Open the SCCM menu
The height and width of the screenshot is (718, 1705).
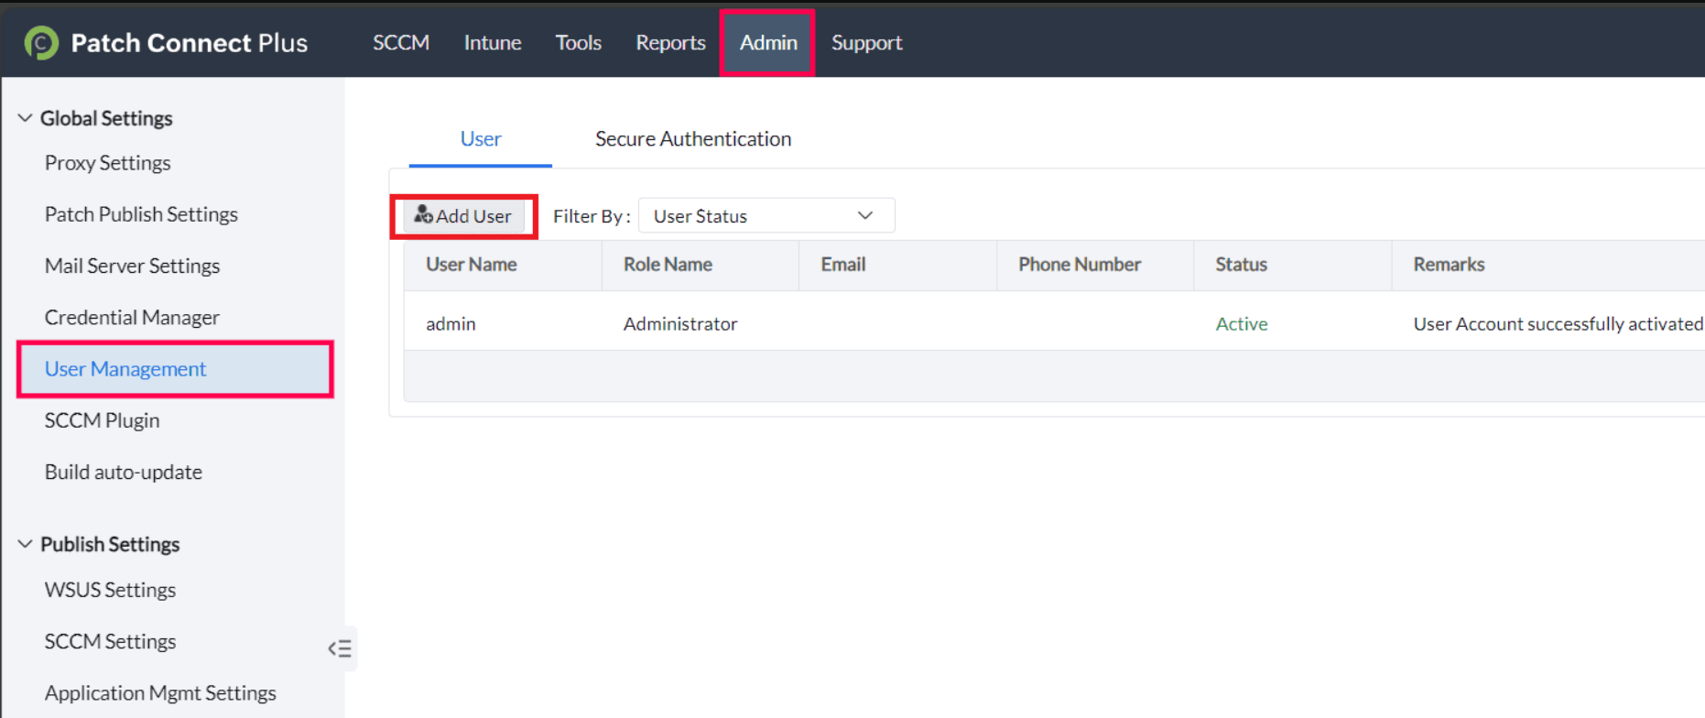click(x=401, y=43)
